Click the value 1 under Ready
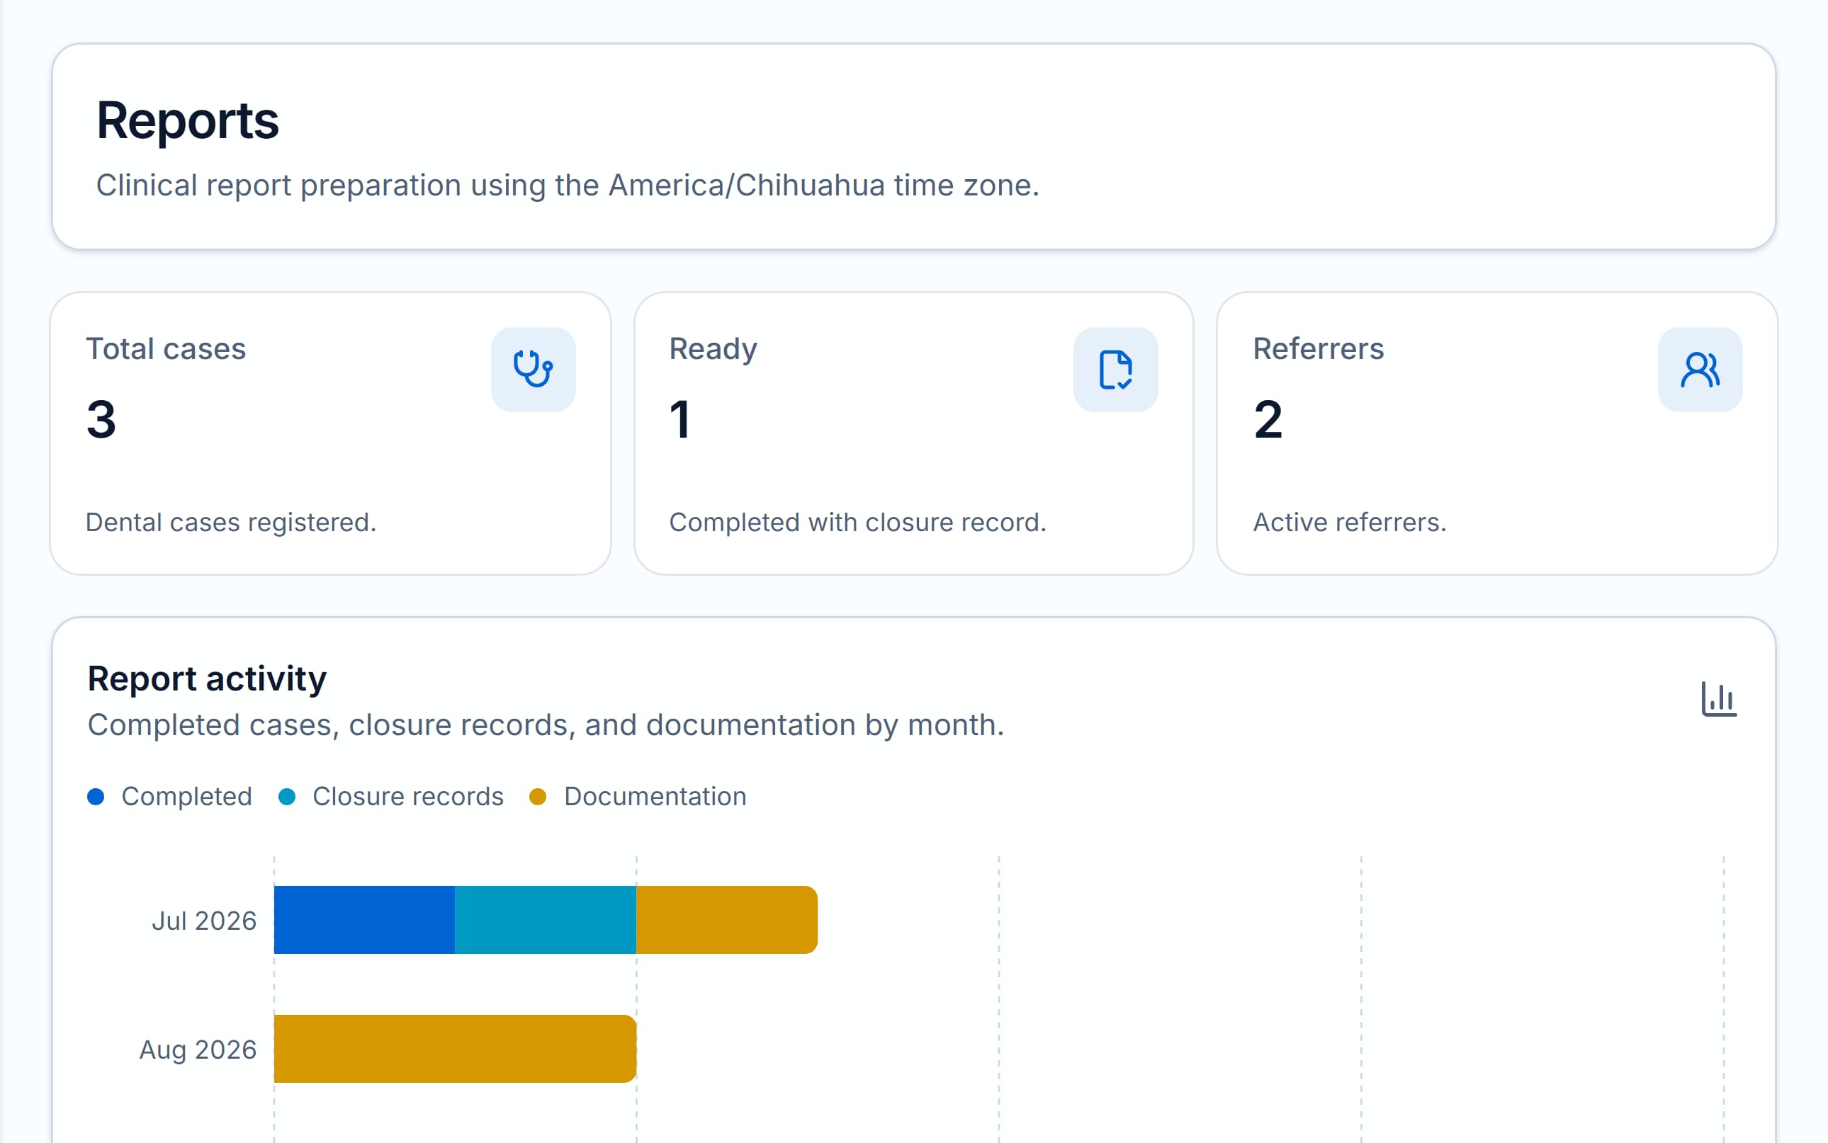 [680, 419]
